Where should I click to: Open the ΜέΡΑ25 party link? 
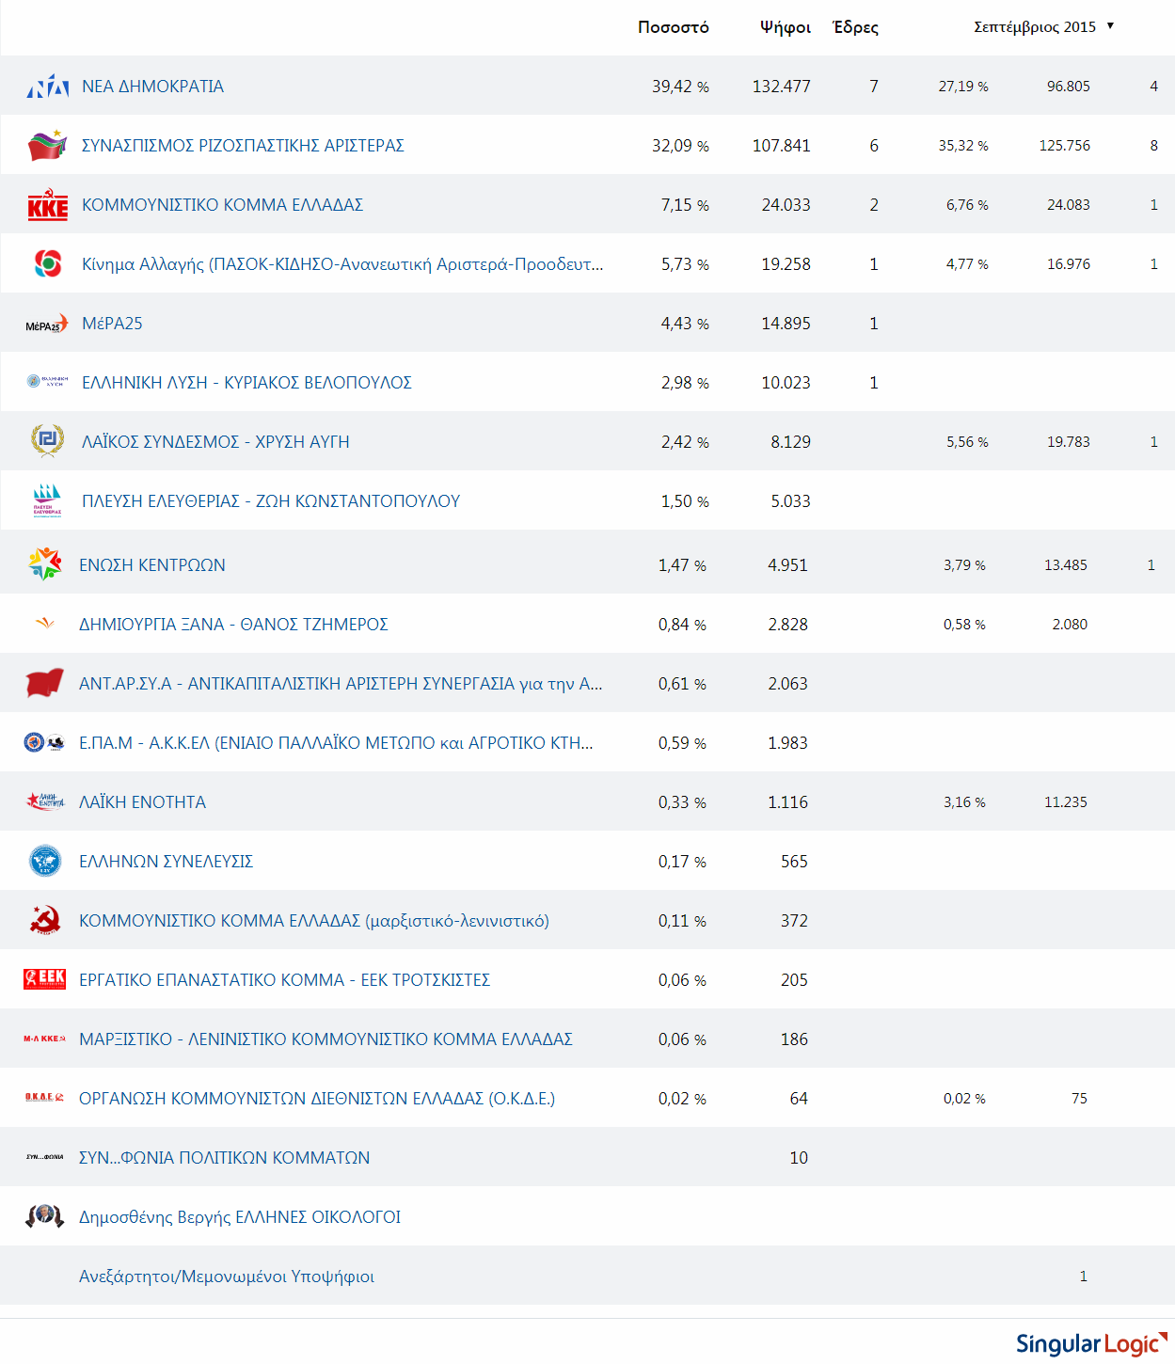click(x=112, y=324)
